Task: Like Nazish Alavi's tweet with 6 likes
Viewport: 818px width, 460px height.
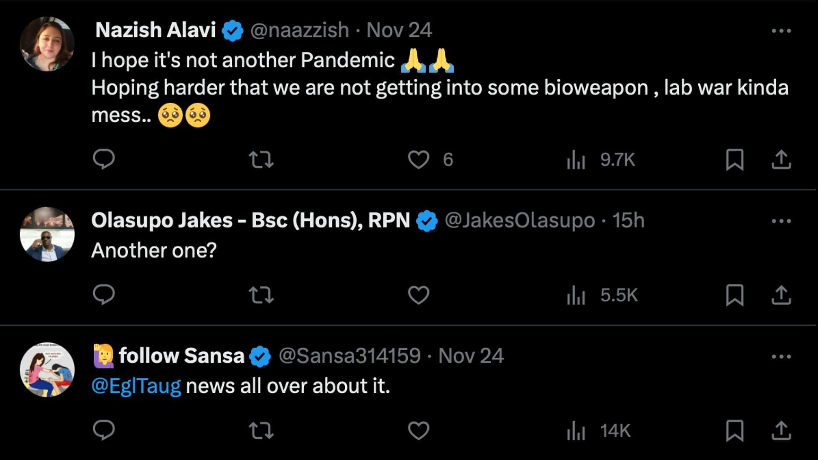Action: 418,160
